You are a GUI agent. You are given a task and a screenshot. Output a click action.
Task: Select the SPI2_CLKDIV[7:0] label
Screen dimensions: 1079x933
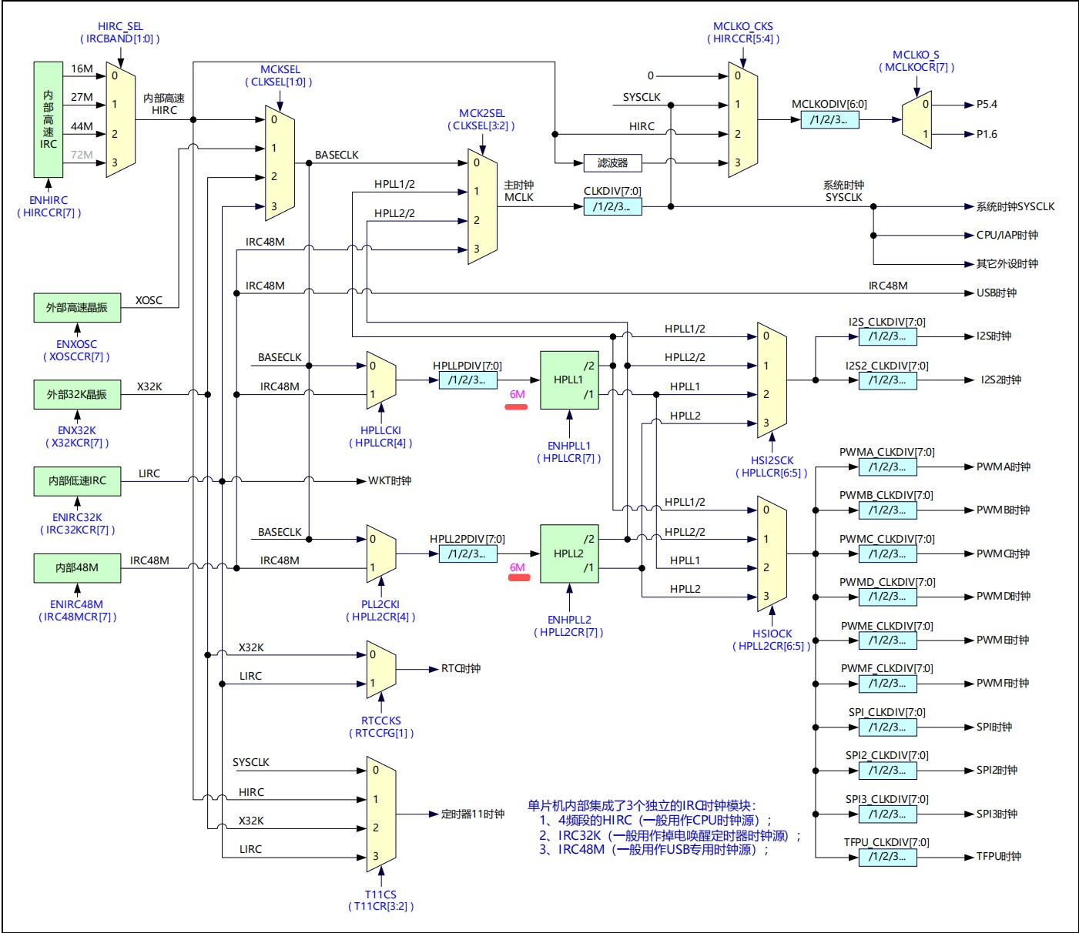click(887, 755)
